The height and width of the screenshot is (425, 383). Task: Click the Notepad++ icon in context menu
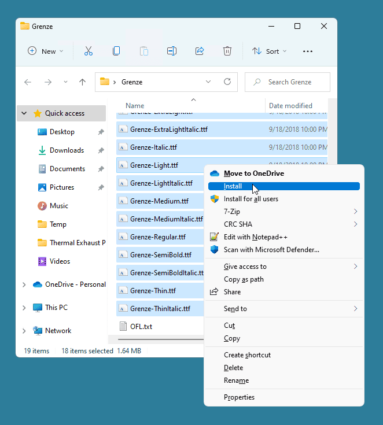[x=214, y=237]
